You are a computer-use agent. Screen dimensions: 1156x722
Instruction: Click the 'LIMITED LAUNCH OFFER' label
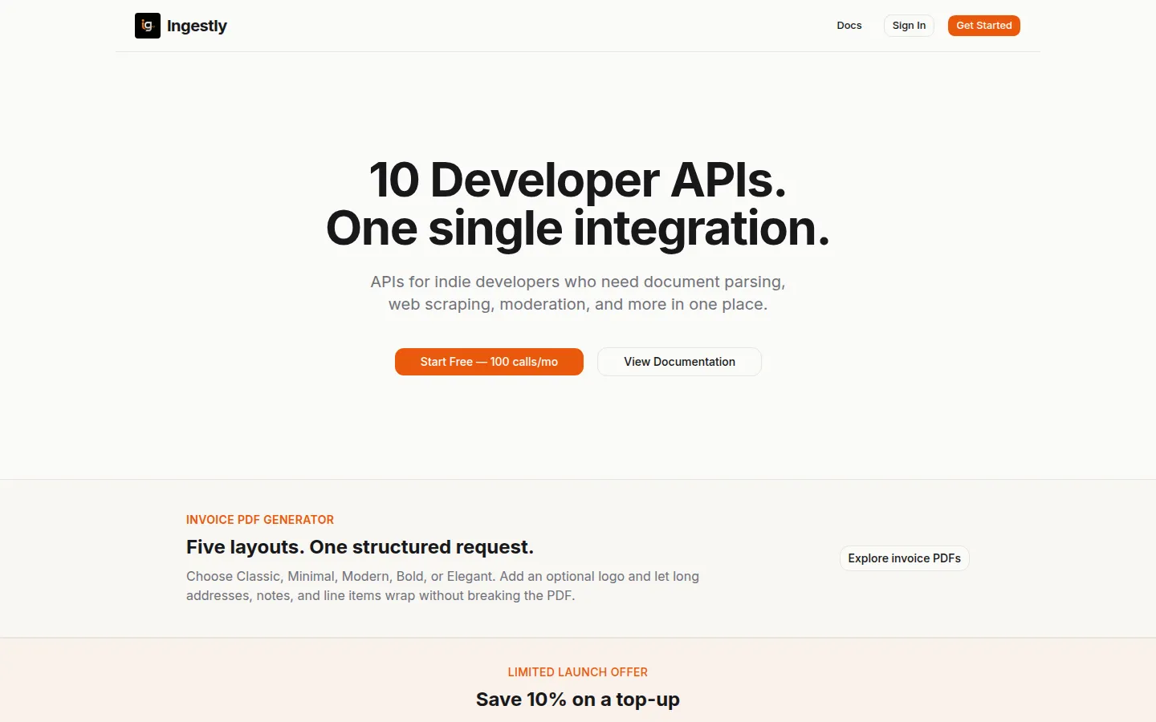[578, 672]
